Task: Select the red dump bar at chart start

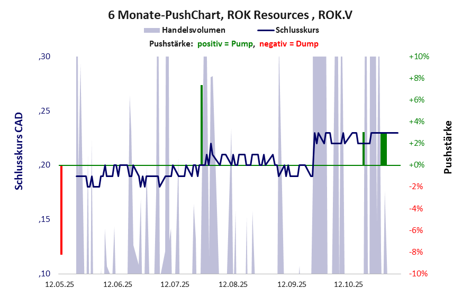Action: click(61, 210)
